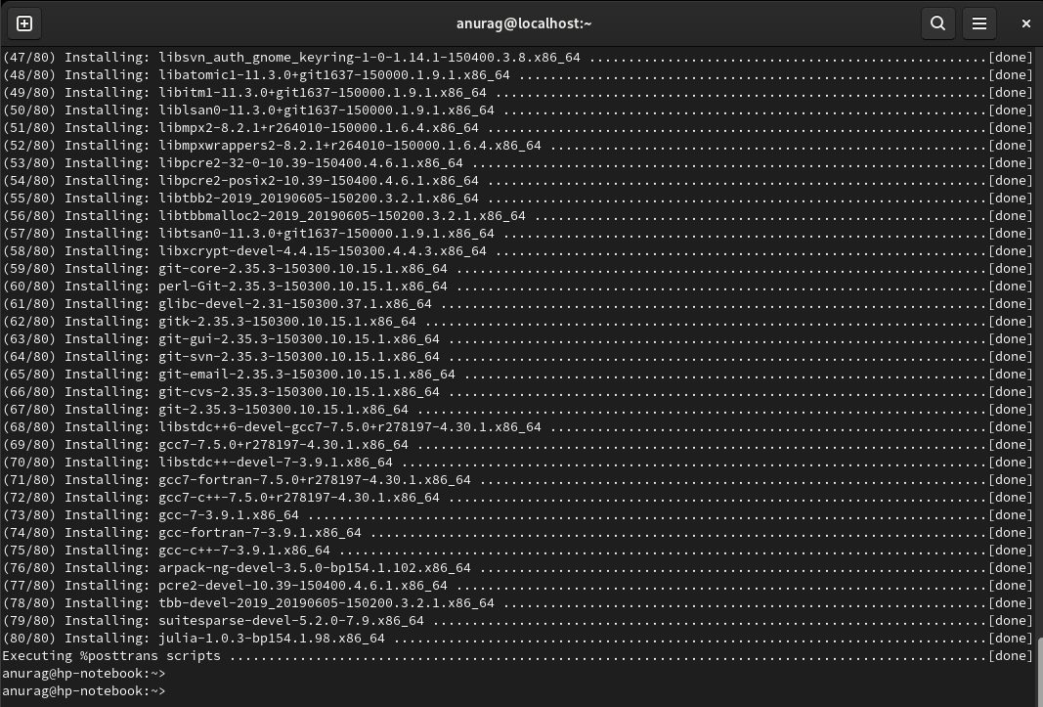Select suitesparse-devel-5.2.0-7.9.x86_64 text

[x=290, y=620]
